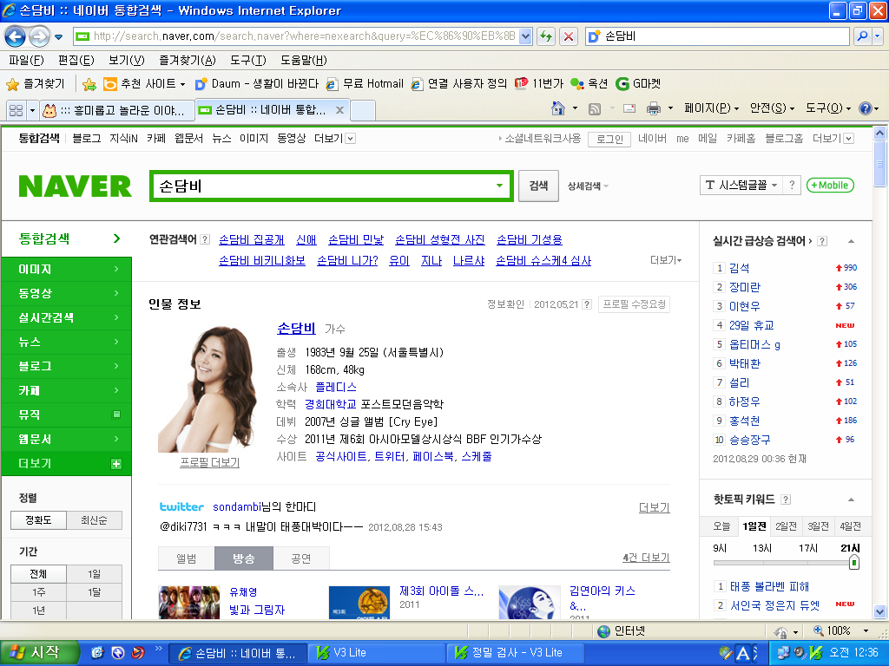This screenshot has height=666, width=889.
Task: Select the 정확도 sort option
Action: pos(38,520)
